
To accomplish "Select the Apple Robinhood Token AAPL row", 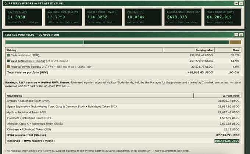I will 123,112.
